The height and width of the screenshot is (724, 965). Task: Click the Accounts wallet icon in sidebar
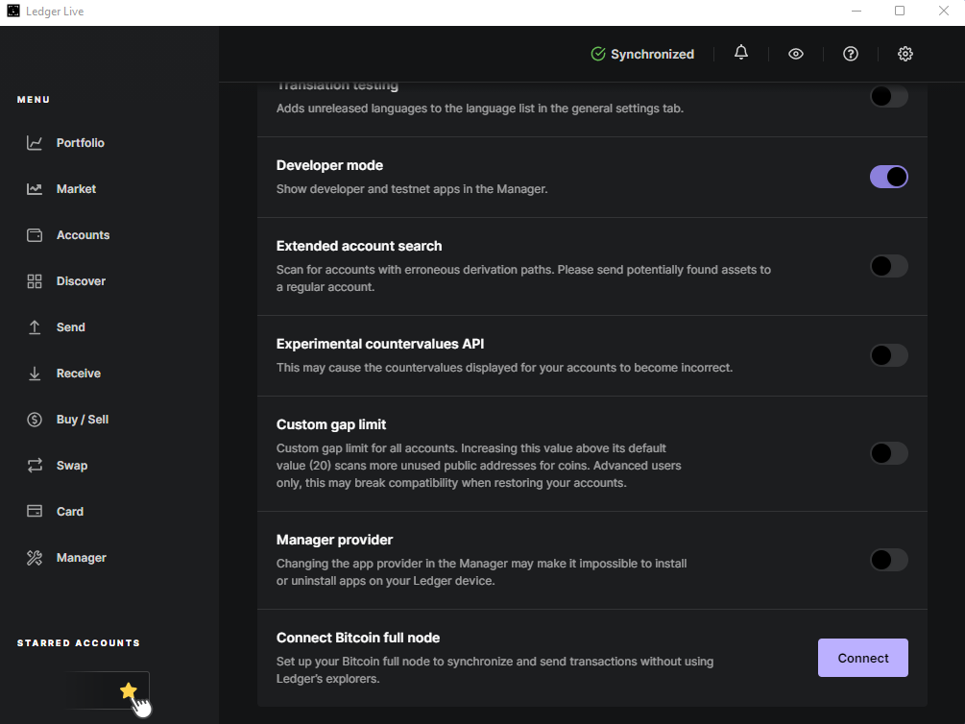pyautogui.click(x=35, y=235)
